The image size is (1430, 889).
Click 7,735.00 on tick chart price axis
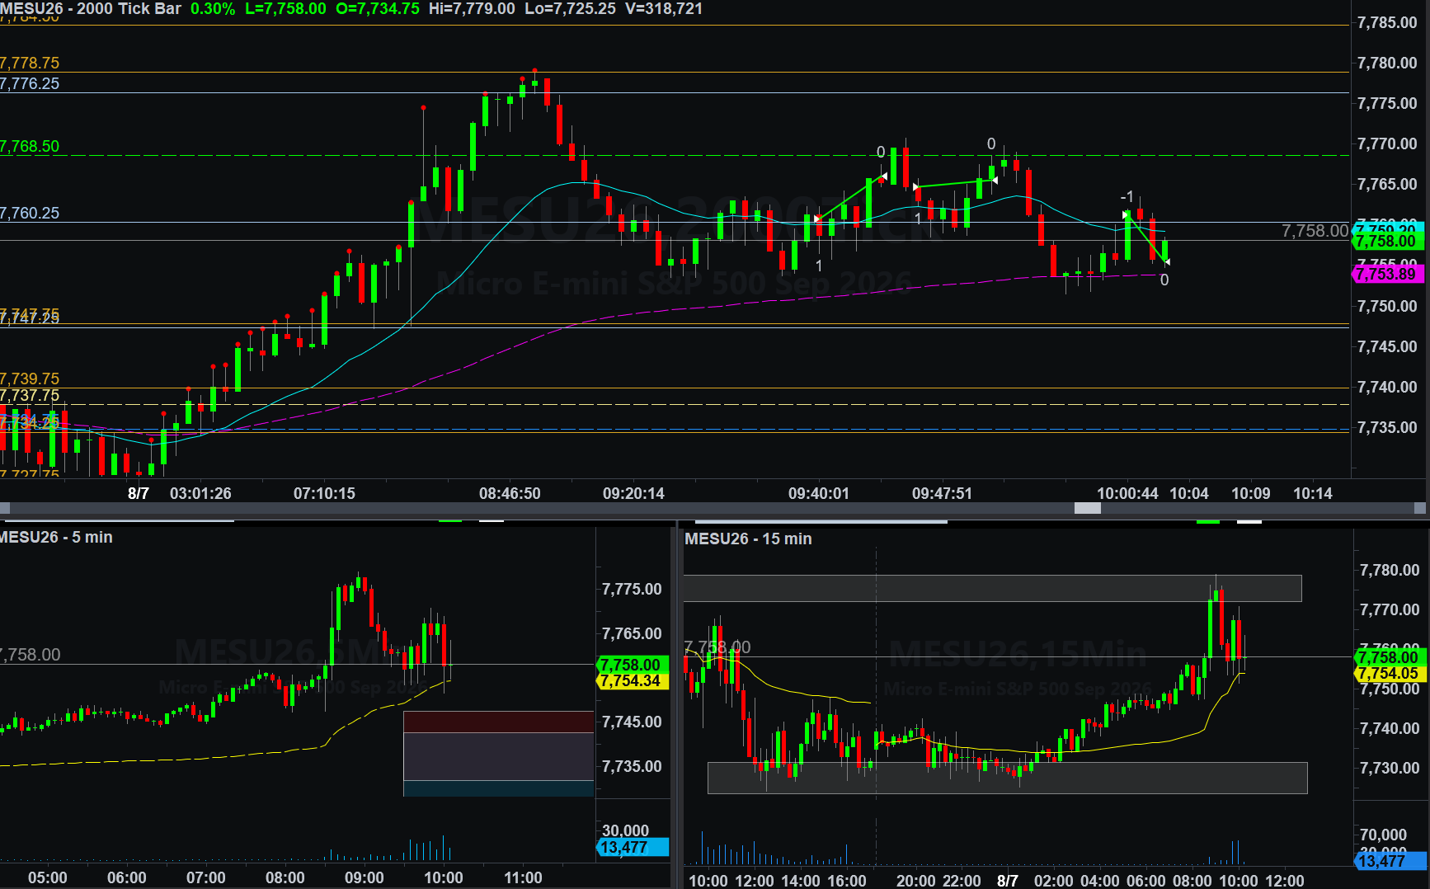pos(1387,427)
